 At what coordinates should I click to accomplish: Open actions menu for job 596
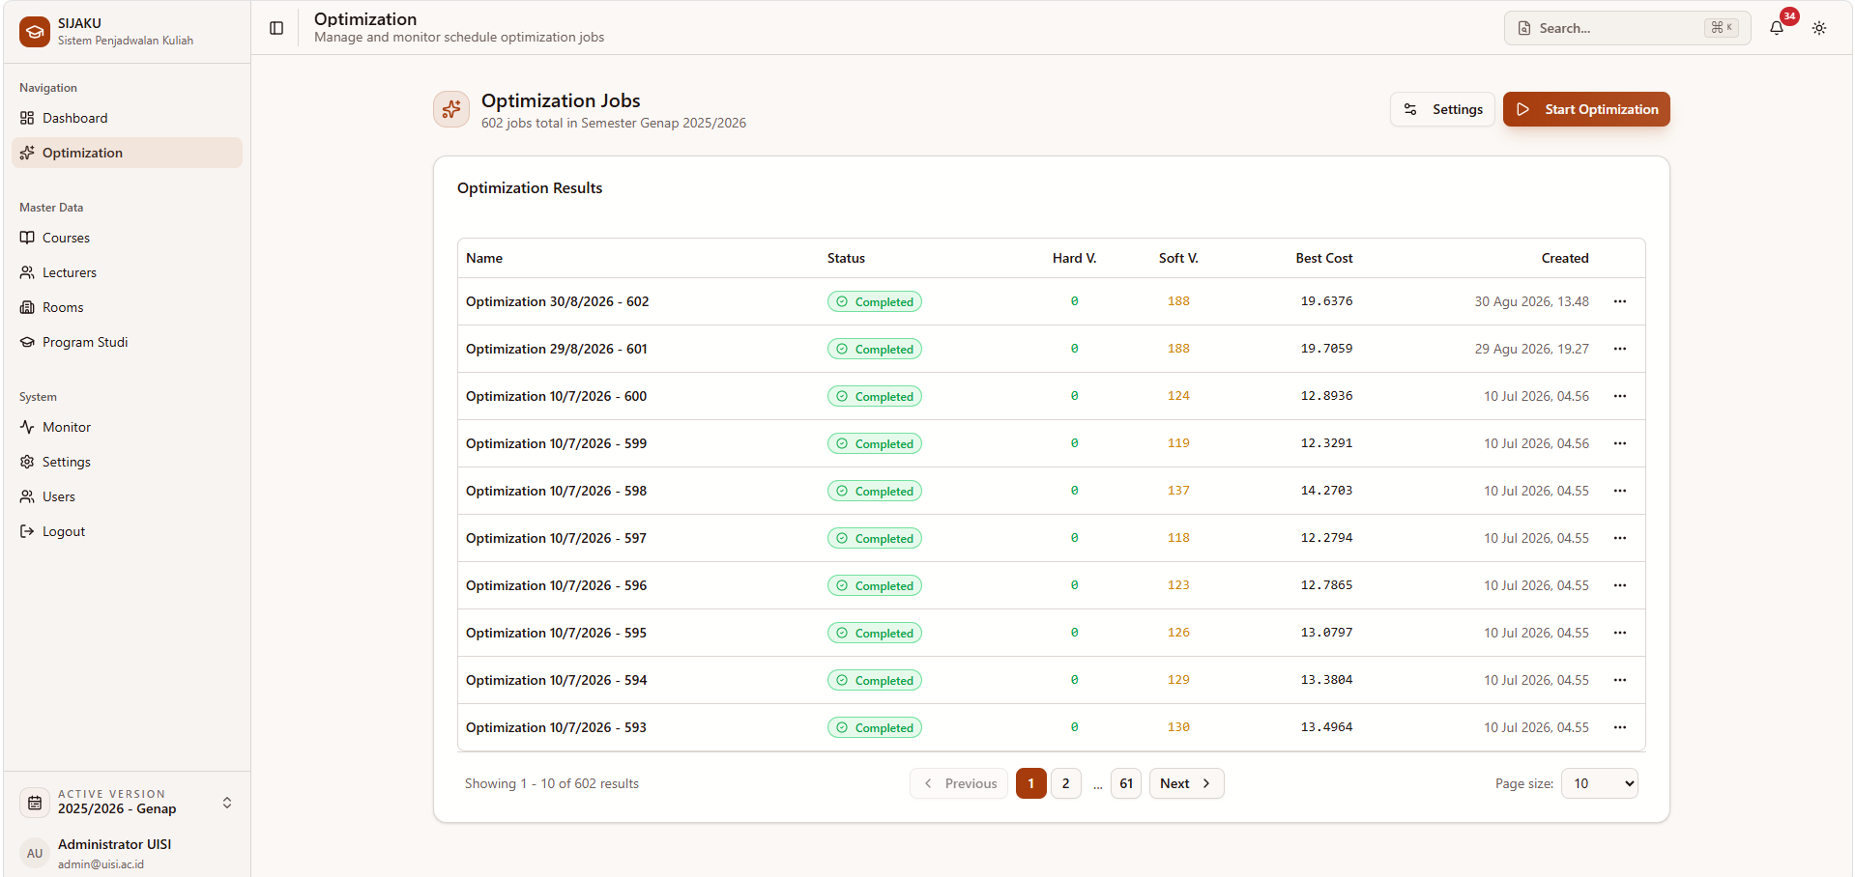[1620, 585]
